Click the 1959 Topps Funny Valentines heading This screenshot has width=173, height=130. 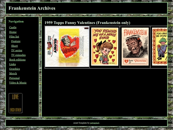pos(87,23)
